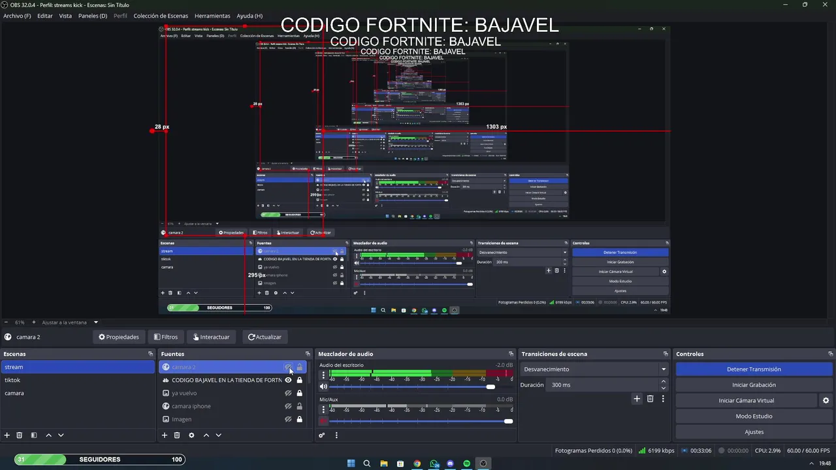Lock the camara 2 source
Image resolution: width=836 pixels, height=470 pixels.
coord(300,367)
